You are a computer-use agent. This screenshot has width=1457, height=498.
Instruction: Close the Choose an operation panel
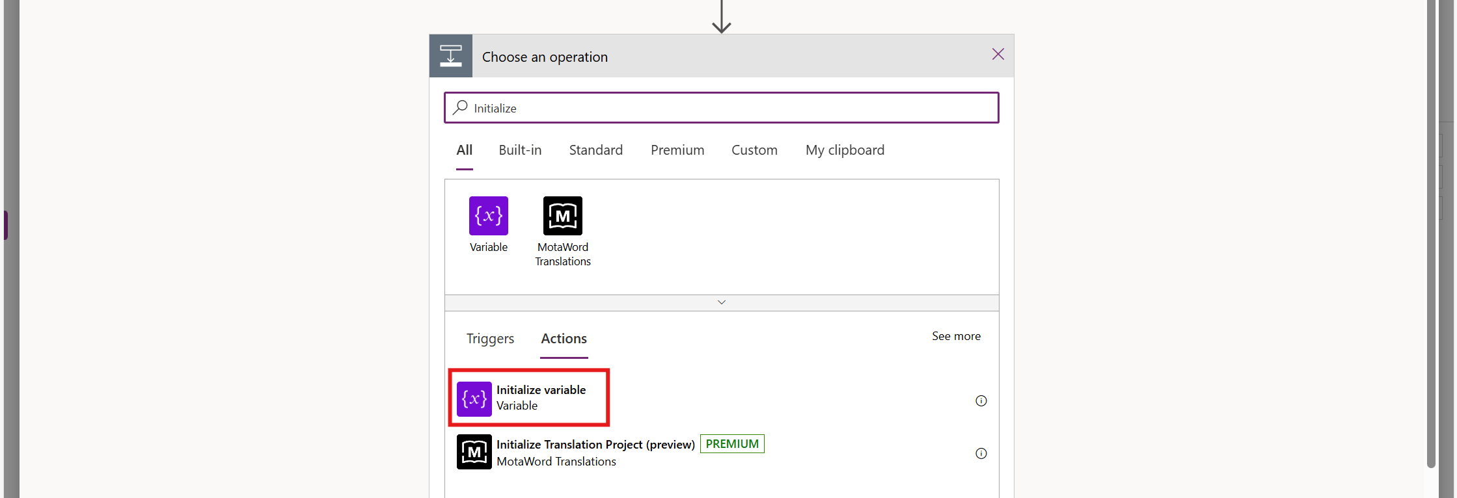998,54
